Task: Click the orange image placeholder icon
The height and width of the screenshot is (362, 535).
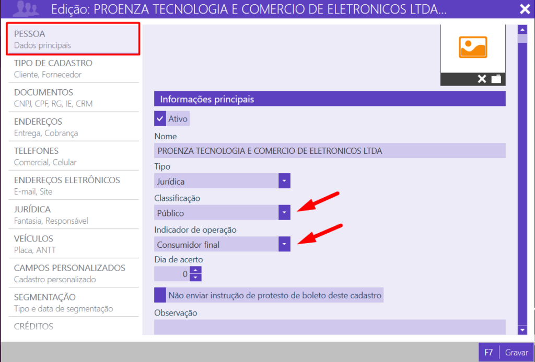Action: coord(473,47)
